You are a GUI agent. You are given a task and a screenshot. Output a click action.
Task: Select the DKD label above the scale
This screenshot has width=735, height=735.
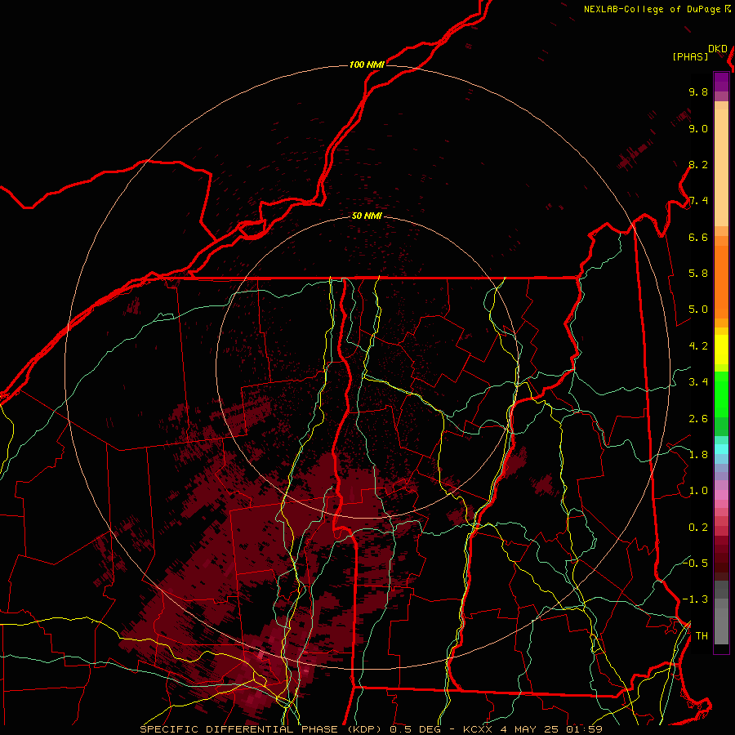tap(718, 49)
